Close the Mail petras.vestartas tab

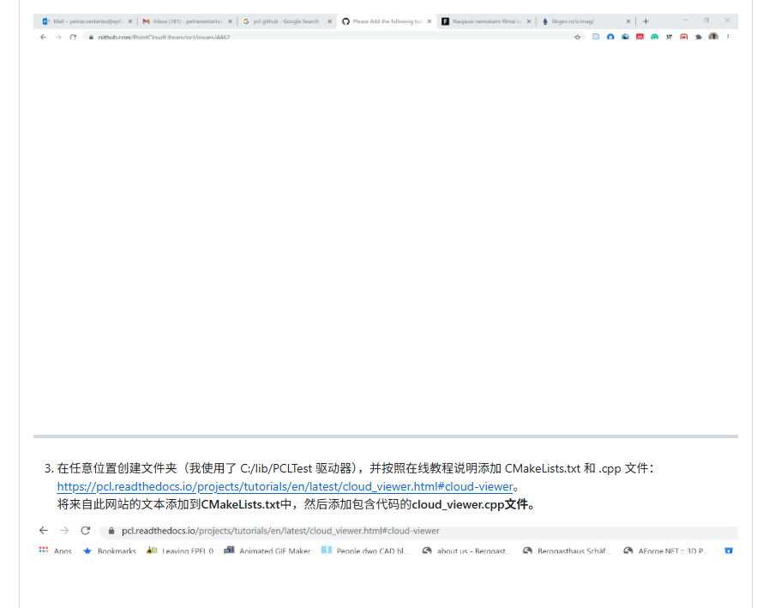pyautogui.click(x=129, y=21)
